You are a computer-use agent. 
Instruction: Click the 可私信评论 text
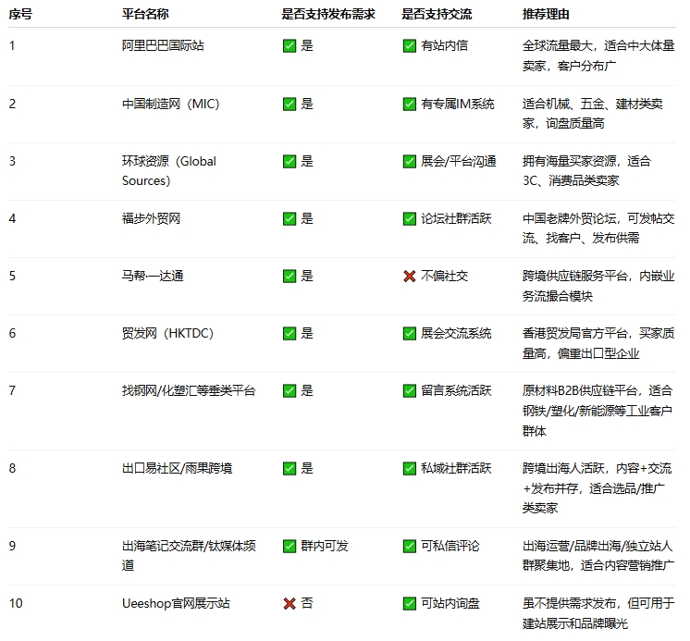(x=450, y=546)
